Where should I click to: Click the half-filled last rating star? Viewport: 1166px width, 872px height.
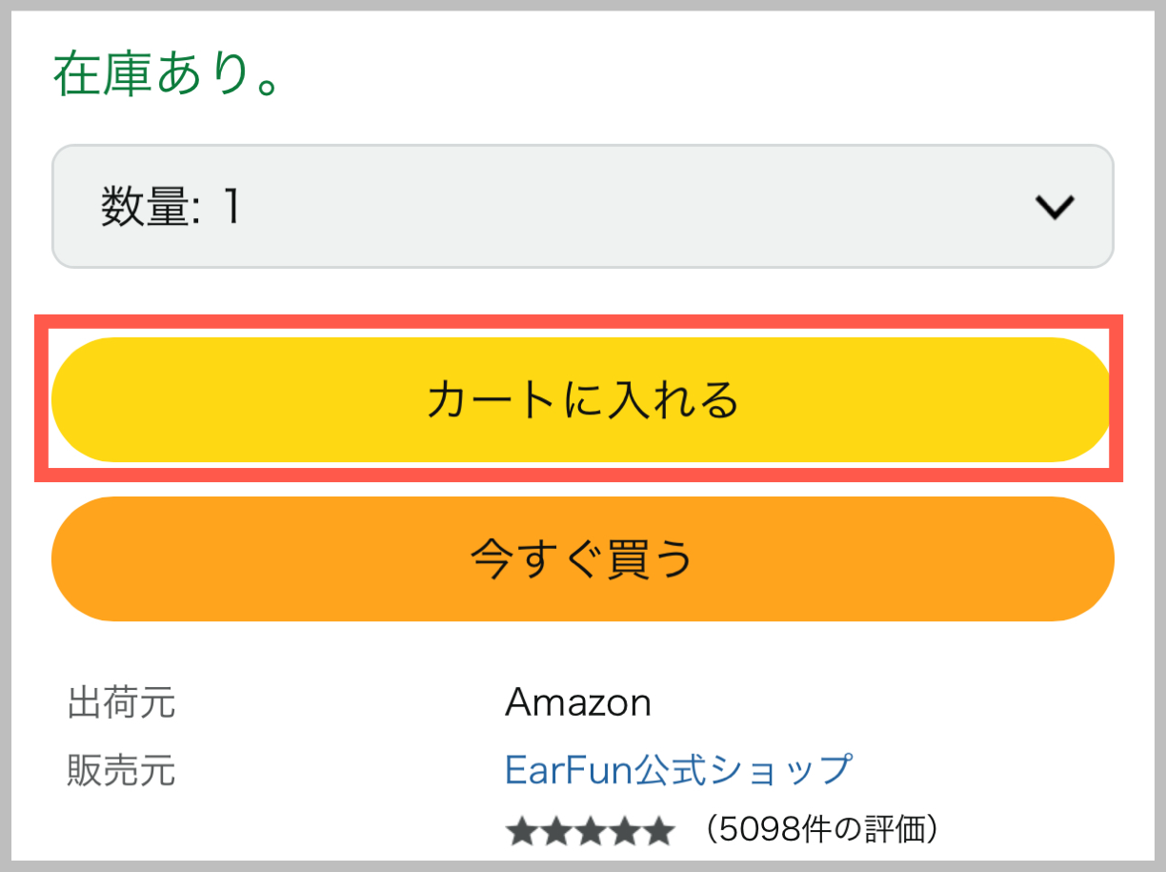(659, 831)
